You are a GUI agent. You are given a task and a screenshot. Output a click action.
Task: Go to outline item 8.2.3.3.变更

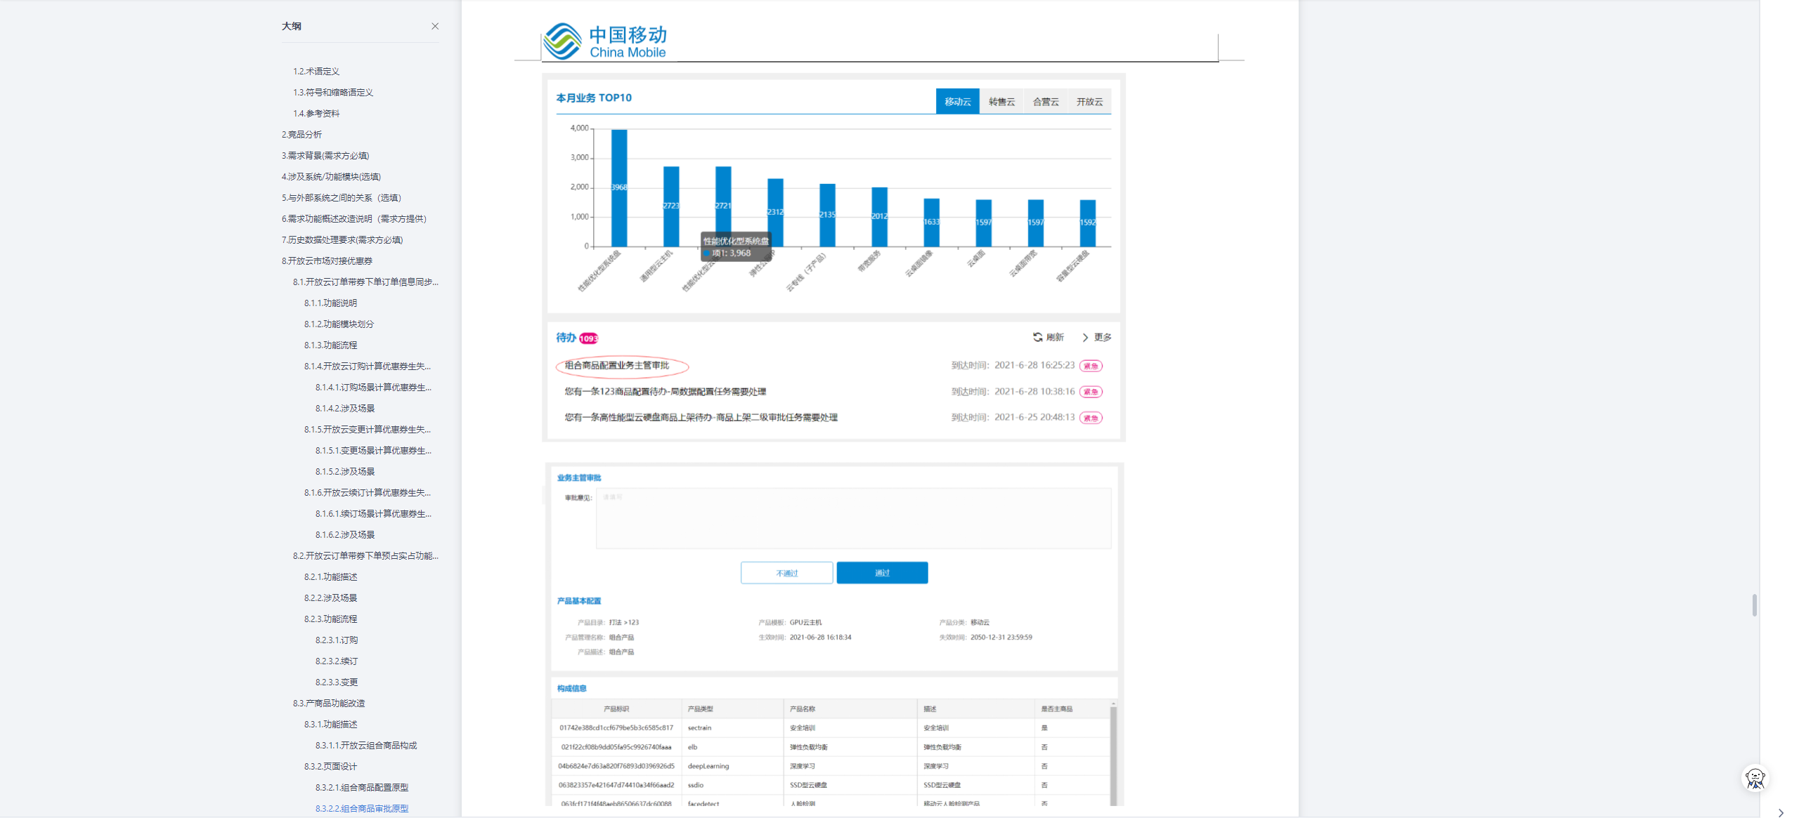(337, 682)
